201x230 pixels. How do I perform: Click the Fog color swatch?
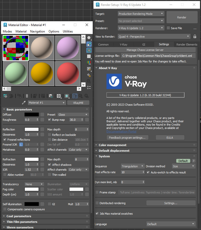coord(32,189)
